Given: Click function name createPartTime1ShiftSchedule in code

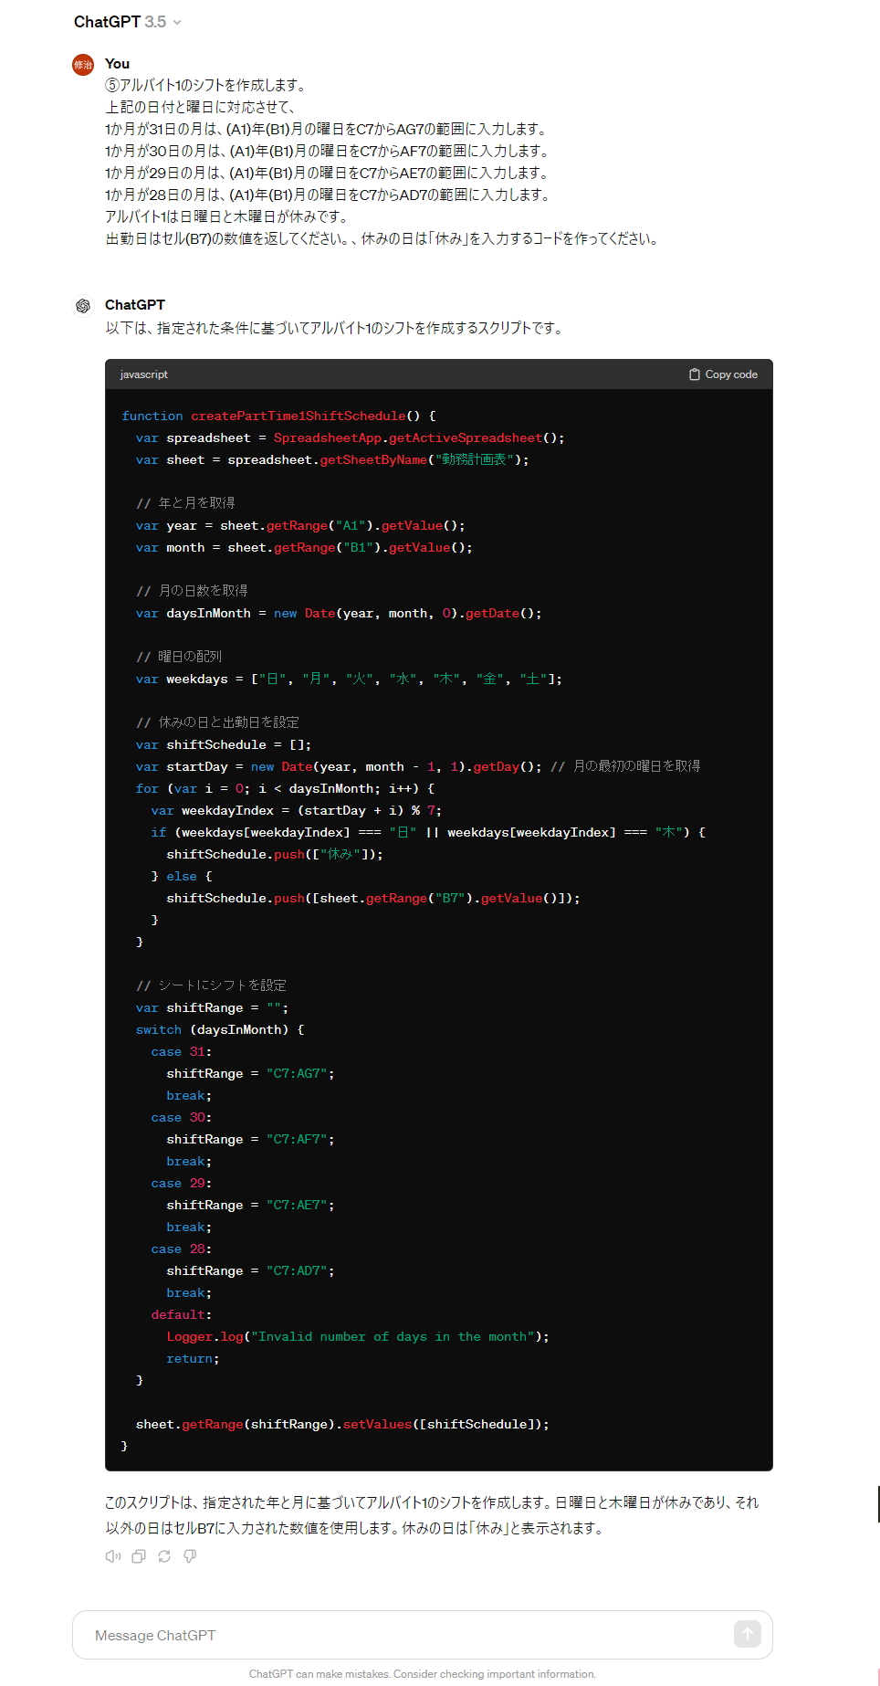Looking at the screenshot, I should (299, 416).
